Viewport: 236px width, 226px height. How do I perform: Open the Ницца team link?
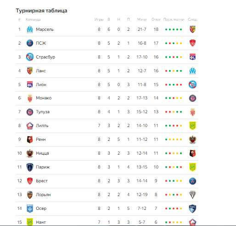pos(42,153)
